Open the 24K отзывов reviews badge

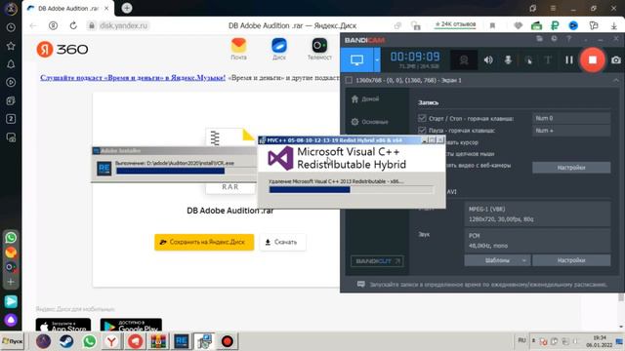[x=455, y=24]
